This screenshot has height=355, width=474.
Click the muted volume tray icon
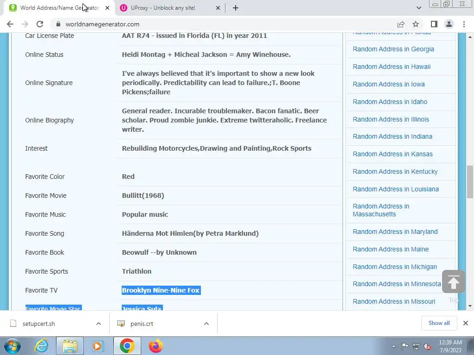click(x=427, y=346)
